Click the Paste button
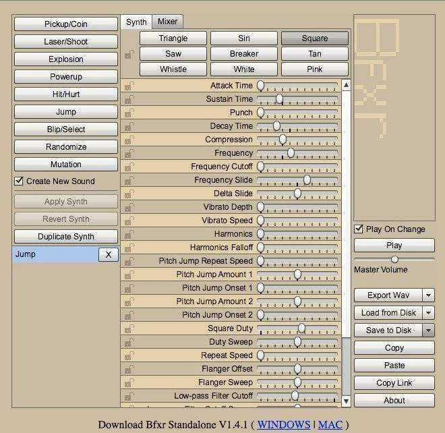The width and height of the screenshot is (445, 433). coord(394,366)
